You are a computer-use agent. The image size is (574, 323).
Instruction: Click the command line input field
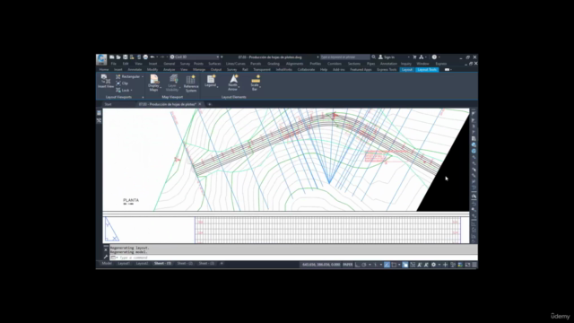[293, 258]
